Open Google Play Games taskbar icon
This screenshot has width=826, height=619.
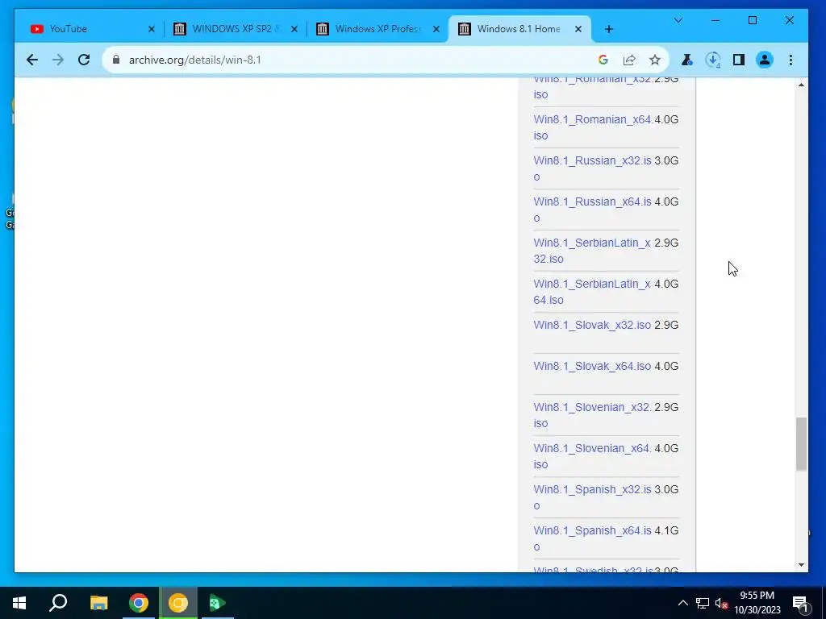pyautogui.click(x=218, y=603)
